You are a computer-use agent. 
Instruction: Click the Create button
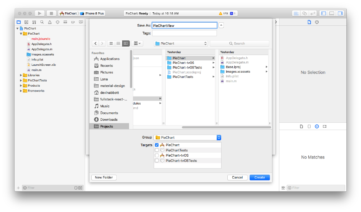259,177
